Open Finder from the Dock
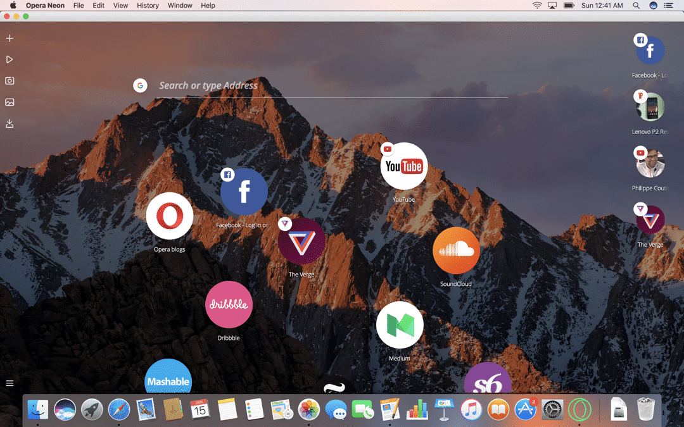The width and height of the screenshot is (684, 427). point(37,409)
